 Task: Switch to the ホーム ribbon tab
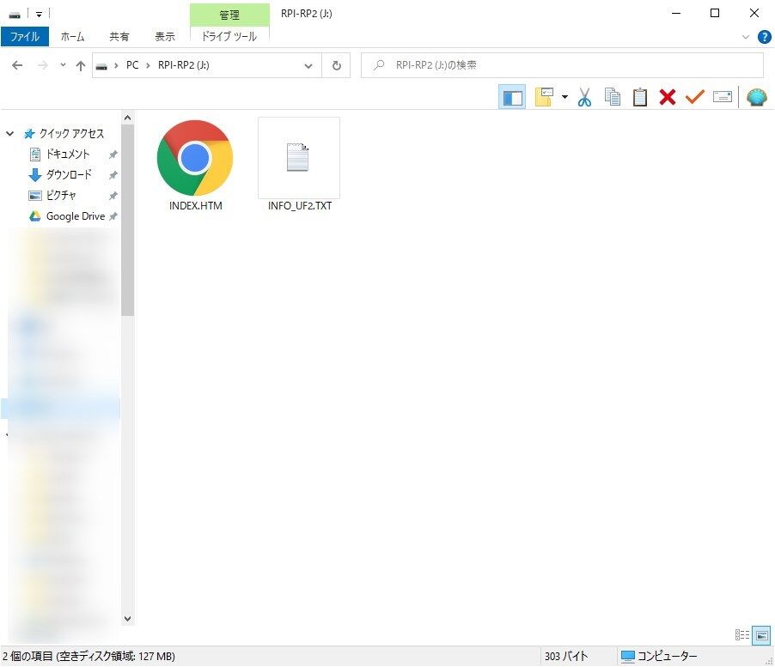pyautogui.click(x=73, y=37)
